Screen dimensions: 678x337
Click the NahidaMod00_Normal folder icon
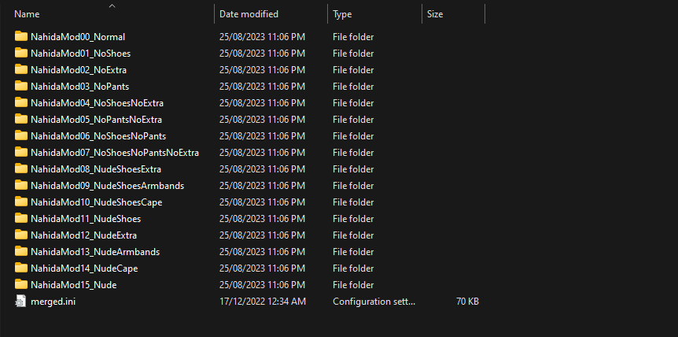(21, 36)
